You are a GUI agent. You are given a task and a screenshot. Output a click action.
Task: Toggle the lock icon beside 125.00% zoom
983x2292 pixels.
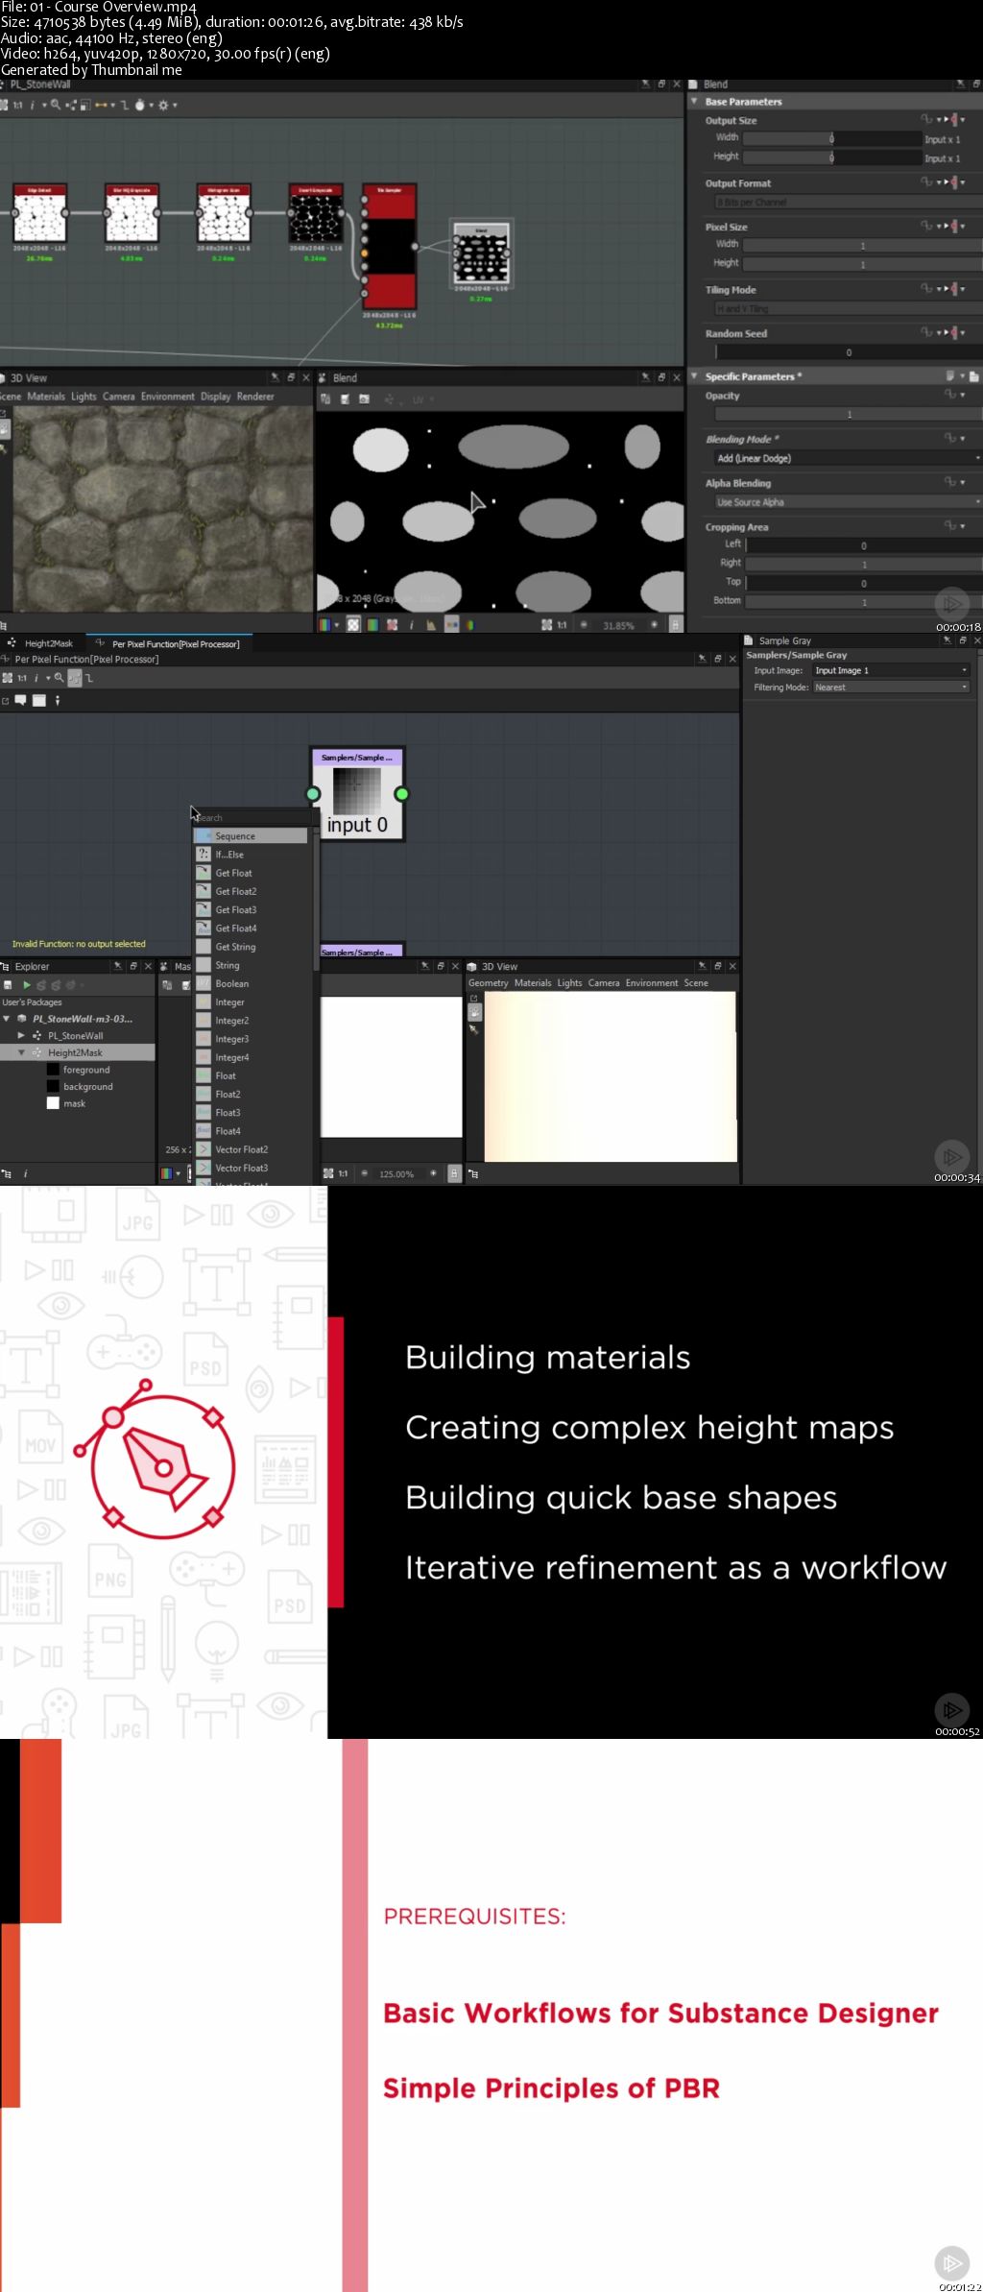click(x=454, y=1173)
